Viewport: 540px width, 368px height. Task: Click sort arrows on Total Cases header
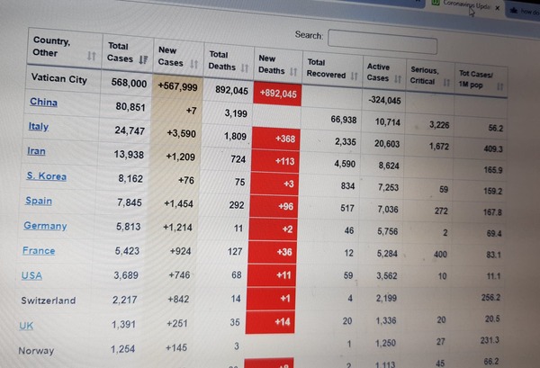click(142, 59)
